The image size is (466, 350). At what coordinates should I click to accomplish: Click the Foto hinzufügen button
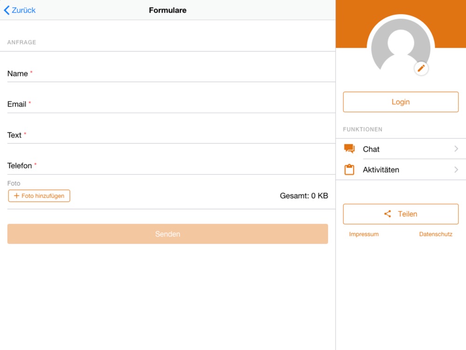[x=39, y=196]
